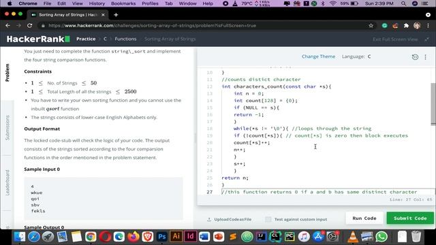This screenshot has width=436, height=245.
Task: Open CLion from the dock
Action: pos(275,237)
